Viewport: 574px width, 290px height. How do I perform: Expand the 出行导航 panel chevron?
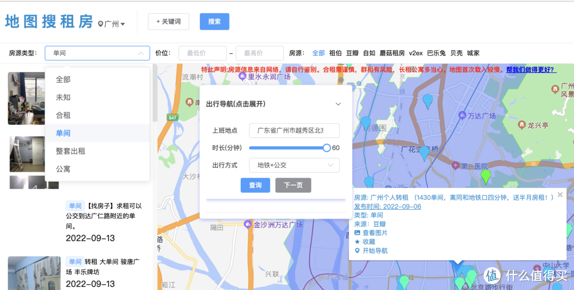(x=338, y=104)
